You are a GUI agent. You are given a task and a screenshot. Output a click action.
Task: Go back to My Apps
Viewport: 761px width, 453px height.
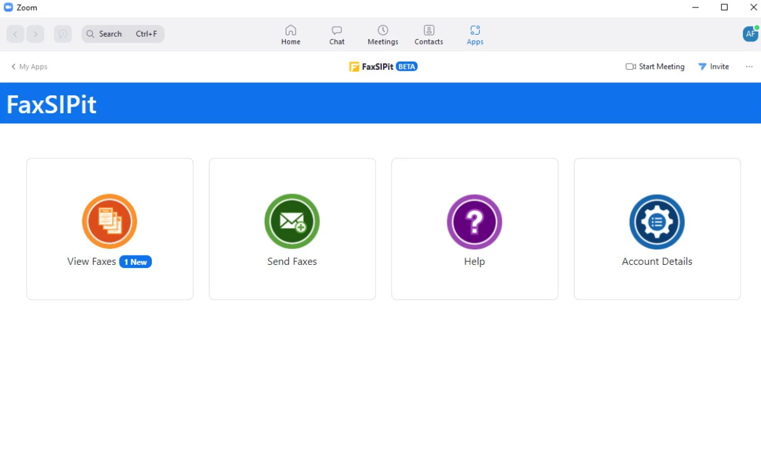click(29, 67)
